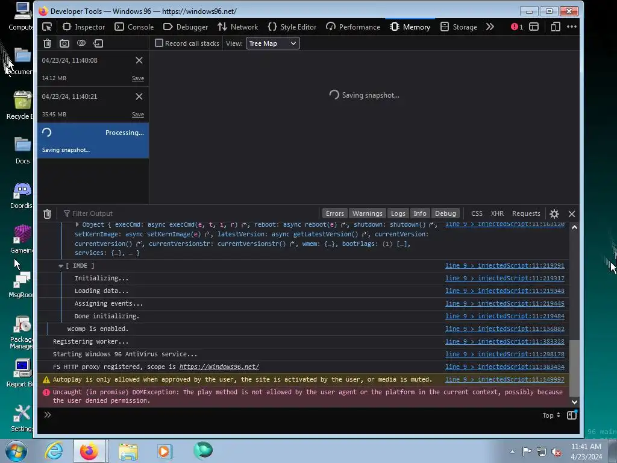Collapse the [ IMDE ] group
The width and height of the screenshot is (617, 463).
click(x=61, y=266)
